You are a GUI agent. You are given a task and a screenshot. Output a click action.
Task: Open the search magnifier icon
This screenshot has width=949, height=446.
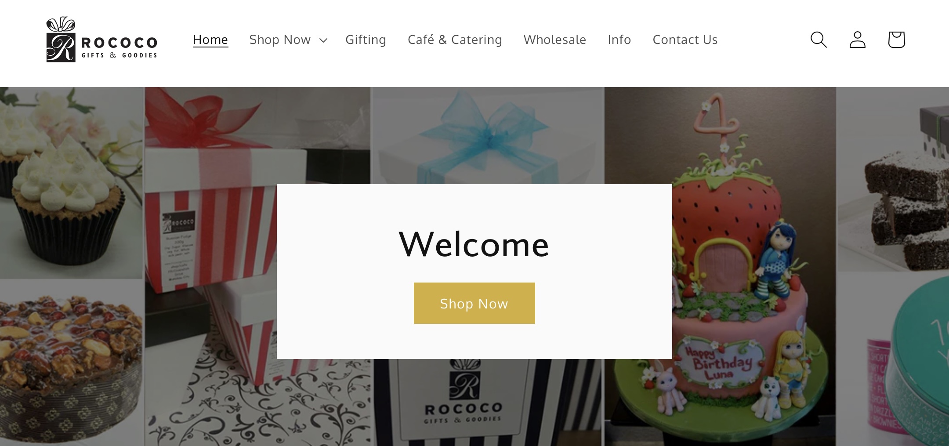click(819, 40)
